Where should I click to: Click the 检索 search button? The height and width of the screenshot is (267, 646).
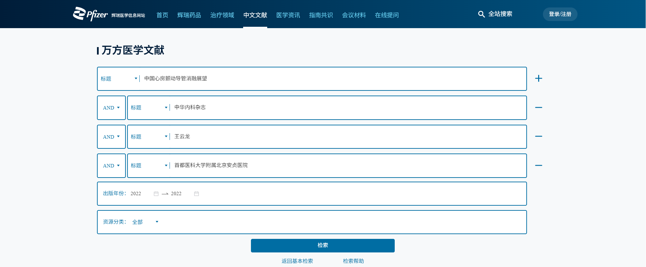click(x=322, y=245)
